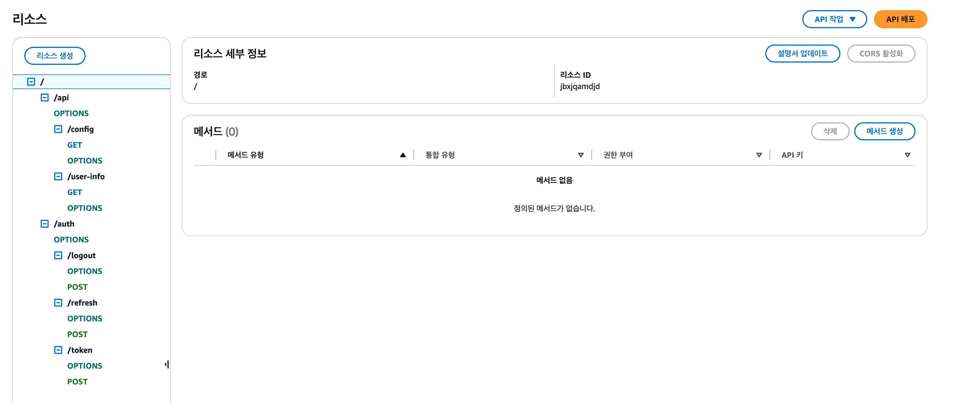Select POST method under /logout
This screenshot has width=959, height=403.
pos(77,287)
